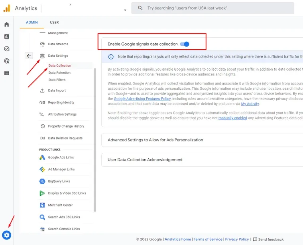Click the Attribution Settings icon
Image resolution: width=303 pixels, height=245 pixels.
[x=41, y=114]
